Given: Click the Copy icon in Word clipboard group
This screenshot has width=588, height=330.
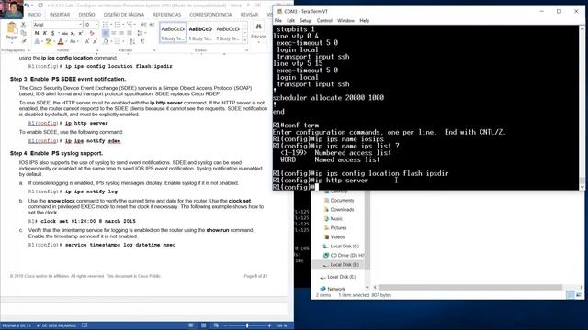Looking at the screenshot, I should click(x=23, y=33).
